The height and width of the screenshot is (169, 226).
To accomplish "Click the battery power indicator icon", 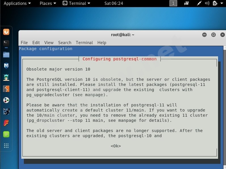I will pyautogui.click(x=215, y=3).
